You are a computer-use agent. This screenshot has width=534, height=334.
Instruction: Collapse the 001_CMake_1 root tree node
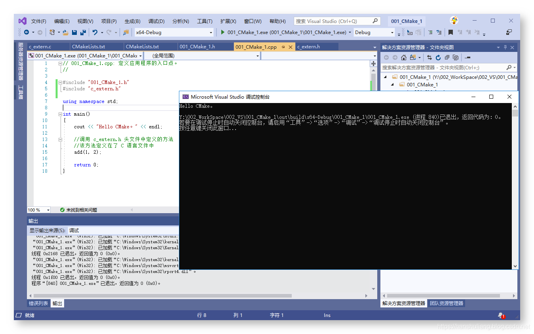click(x=385, y=77)
